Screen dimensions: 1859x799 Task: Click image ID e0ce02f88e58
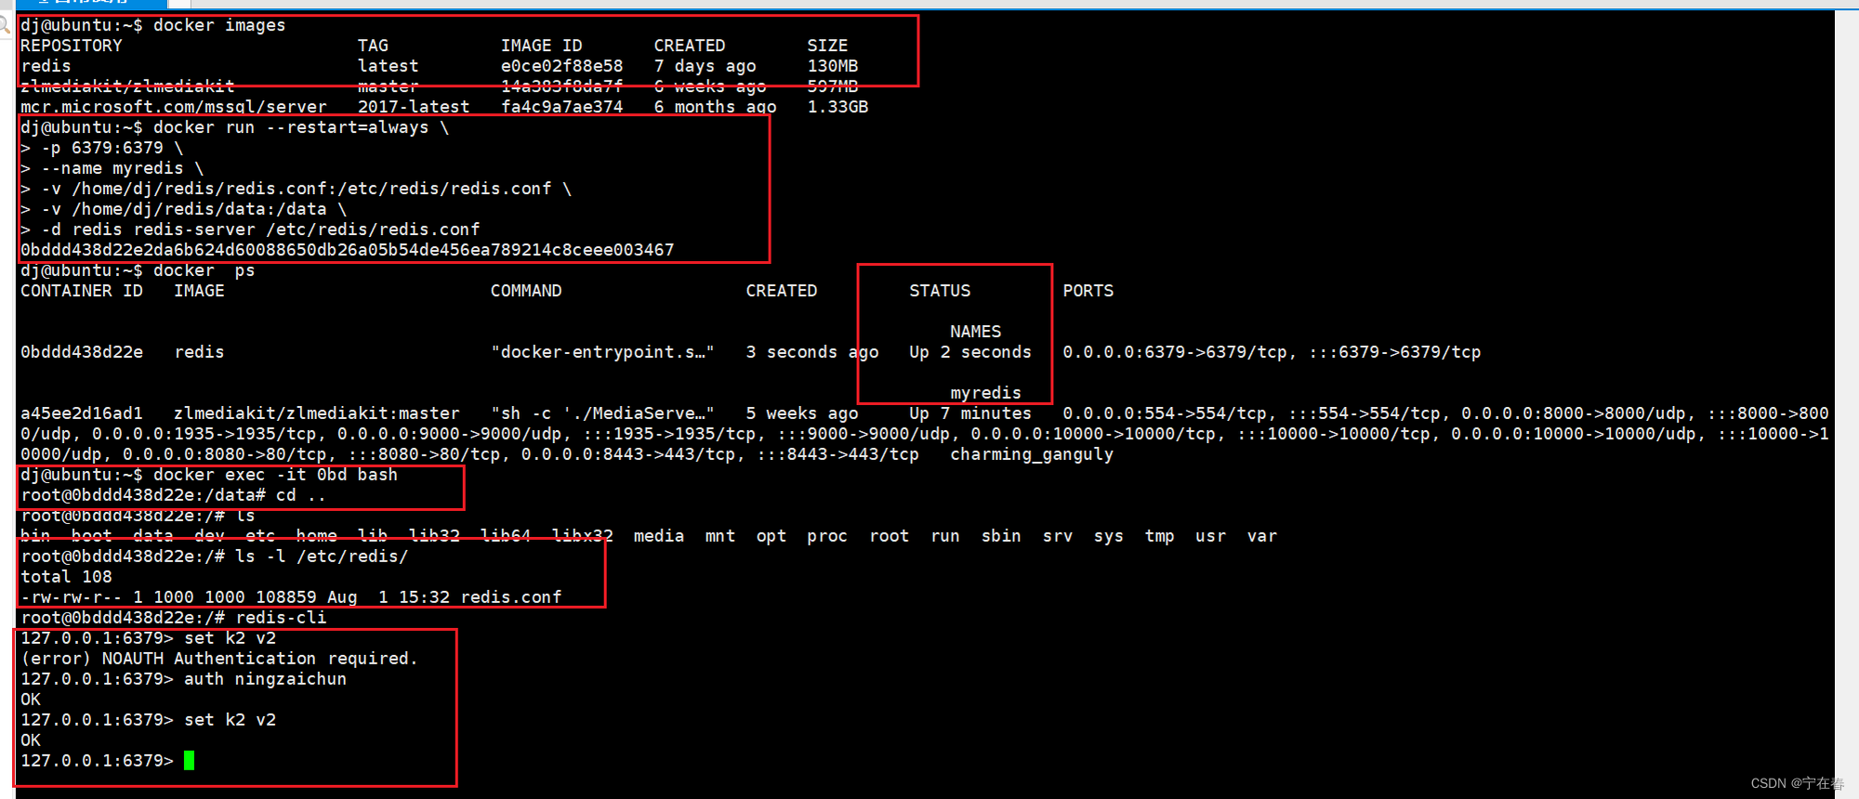[562, 66]
